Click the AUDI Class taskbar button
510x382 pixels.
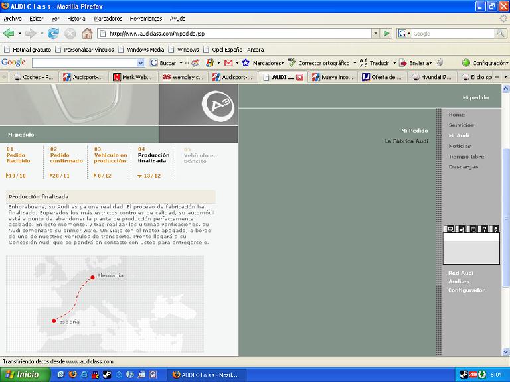tap(207, 375)
